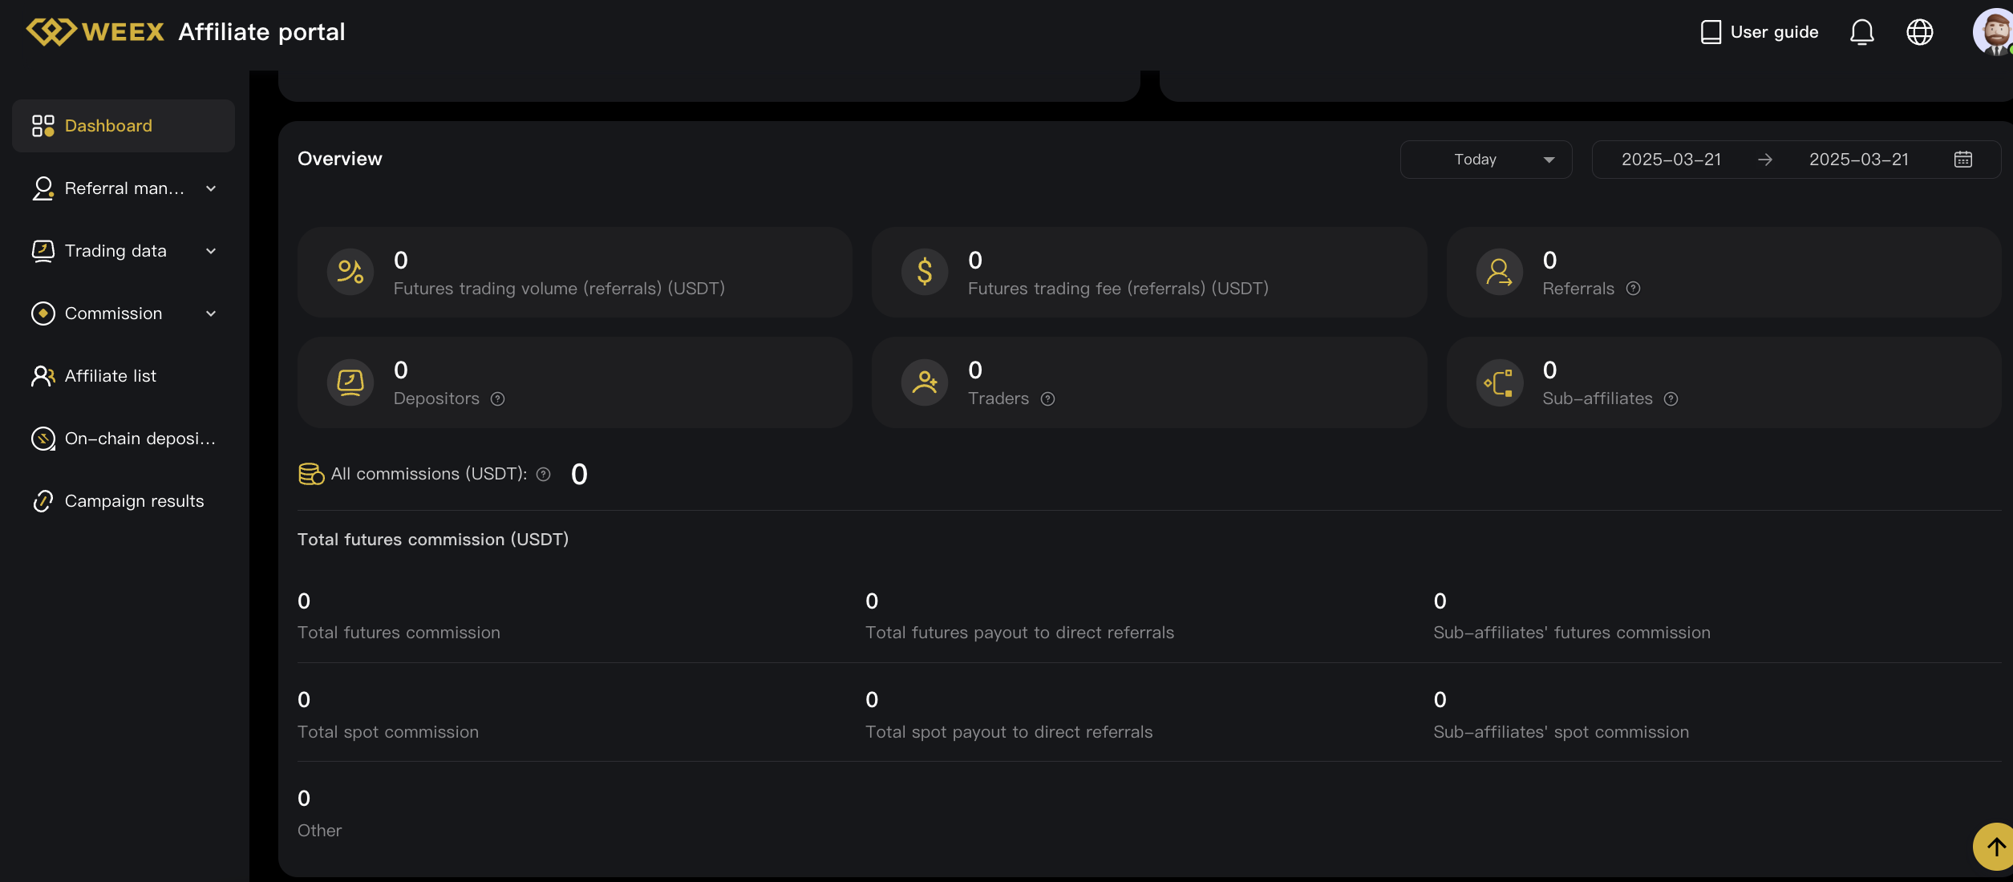Expand the Commission sidebar menu
The image size is (2013, 882).
(x=124, y=314)
